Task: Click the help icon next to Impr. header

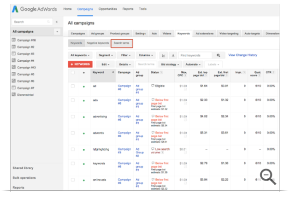Action: (244, 72)
